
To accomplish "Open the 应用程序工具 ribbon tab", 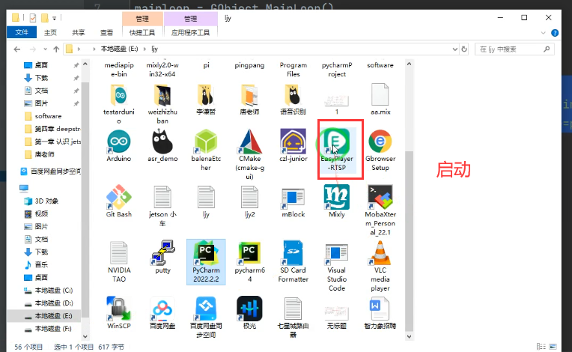I will point(190,32).
